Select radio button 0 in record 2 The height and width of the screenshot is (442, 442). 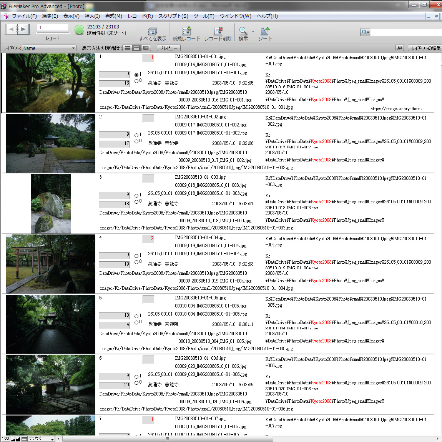(136, 141)
